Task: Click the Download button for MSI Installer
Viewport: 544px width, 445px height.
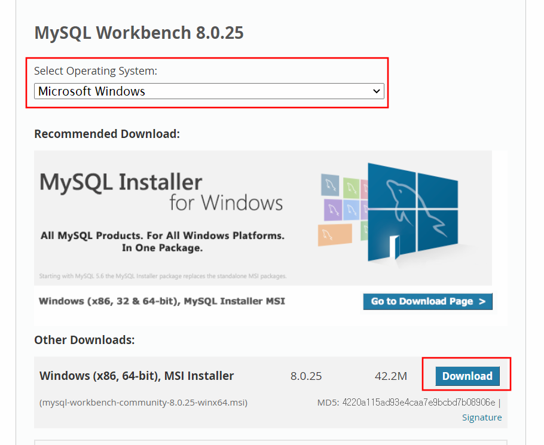Action: point(467,376)
